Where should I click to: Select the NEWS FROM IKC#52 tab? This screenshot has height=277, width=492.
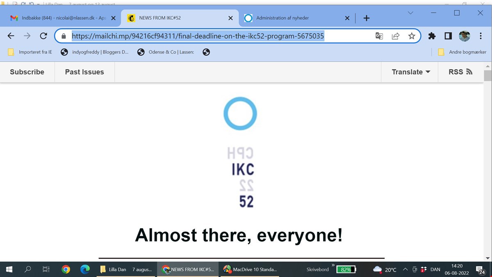pyautogui.click(x=180, y=18)
